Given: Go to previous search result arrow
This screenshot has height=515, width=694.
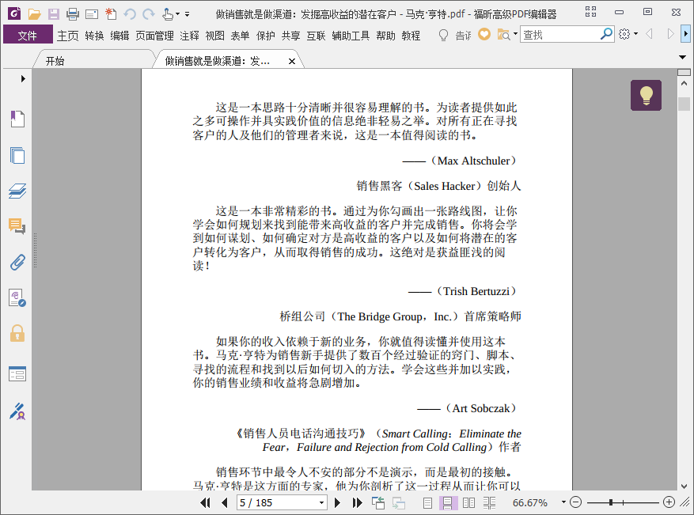Looking at the screenshot, I should tap(650, 34).
